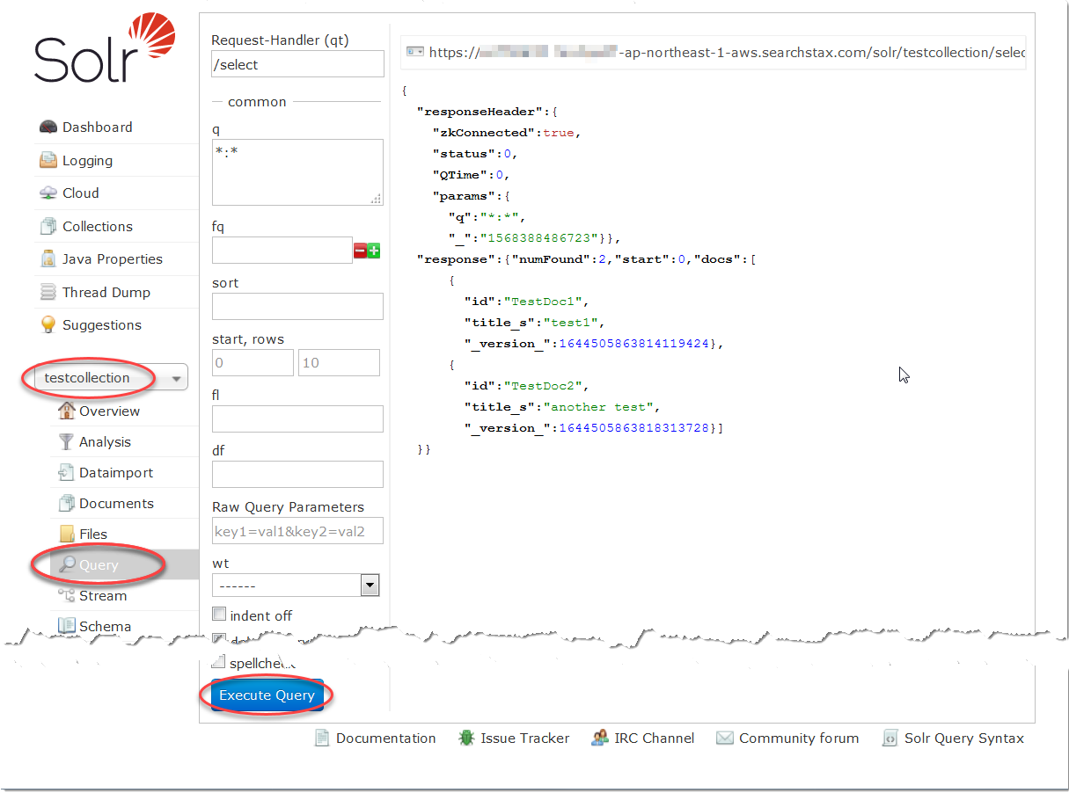
Task: Click the Raw Query Parameters field
Action: [x=298, y=531]
